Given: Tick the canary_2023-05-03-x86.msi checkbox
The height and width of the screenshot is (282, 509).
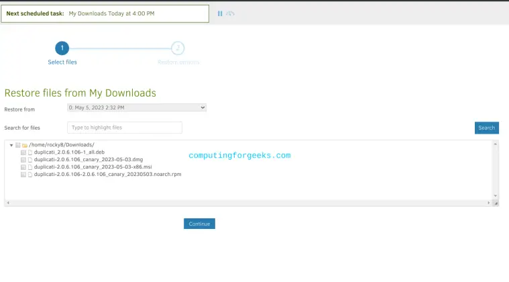Looking at the screenshot, I should tap(23, 167).
